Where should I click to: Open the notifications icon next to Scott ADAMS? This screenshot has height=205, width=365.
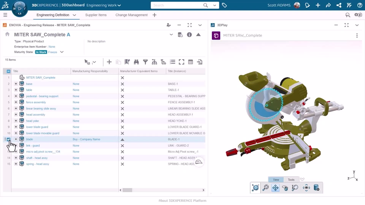pos(307,5)
